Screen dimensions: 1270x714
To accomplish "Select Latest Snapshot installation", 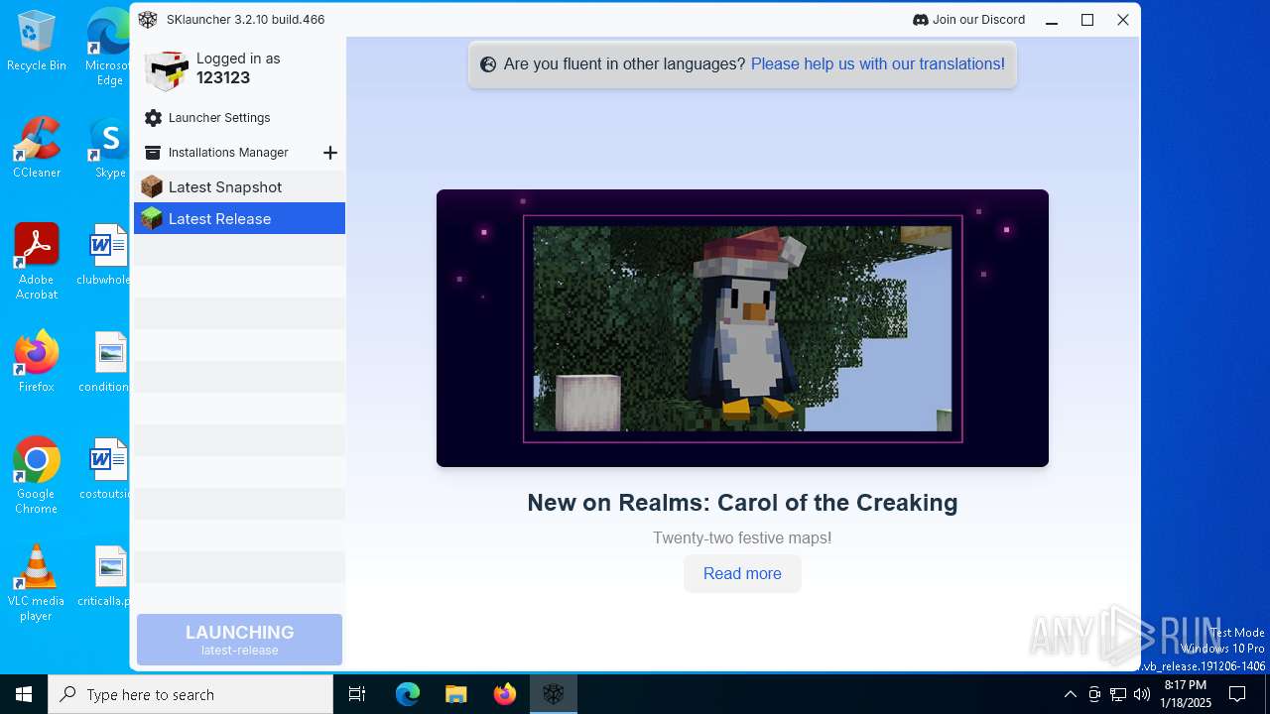I will point(239,186).
